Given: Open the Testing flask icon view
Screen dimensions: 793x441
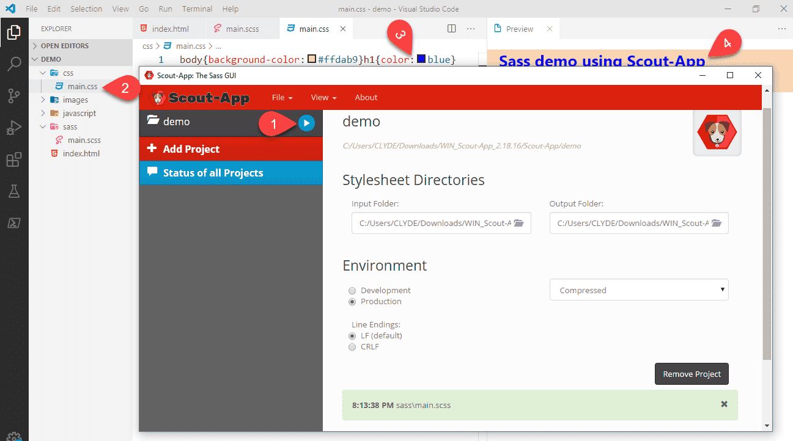Looking at the screenshot, I should pyautogui.click(x=14, y=191).
